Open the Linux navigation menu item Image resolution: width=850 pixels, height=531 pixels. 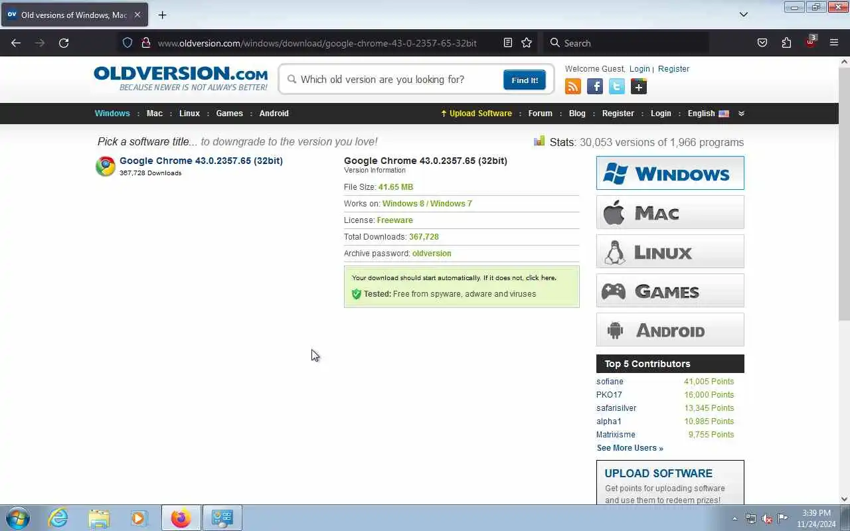(x=189, y=114)
